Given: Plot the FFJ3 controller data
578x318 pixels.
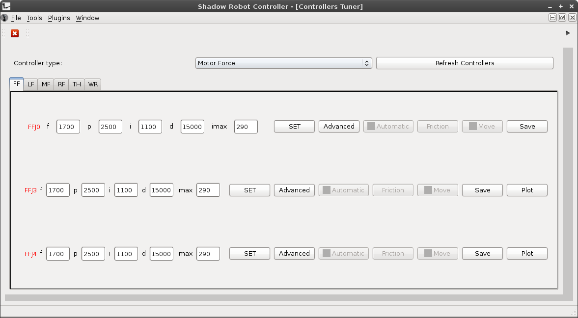Looking at the screenshot, I should pos(527,190).
